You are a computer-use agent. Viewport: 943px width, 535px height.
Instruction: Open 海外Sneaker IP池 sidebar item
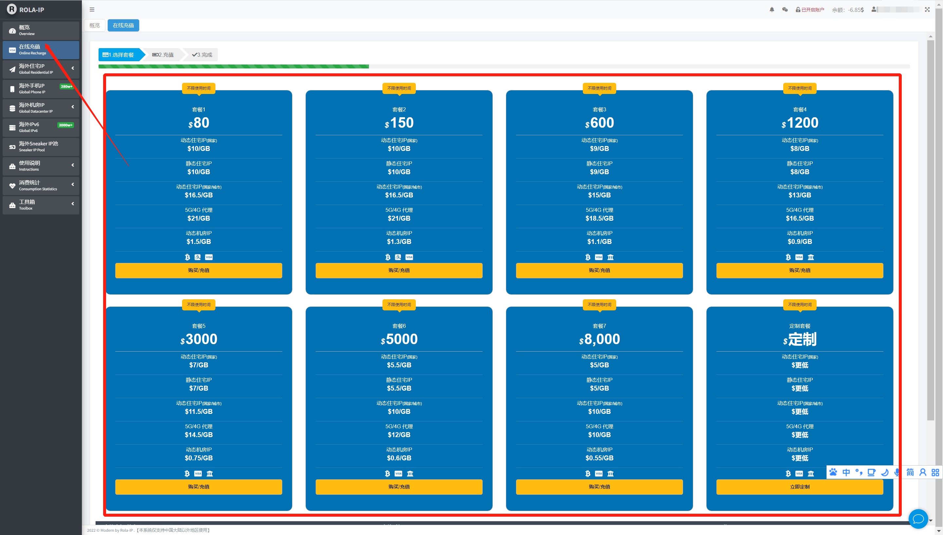pyautogui.click(x=41, y=146)
